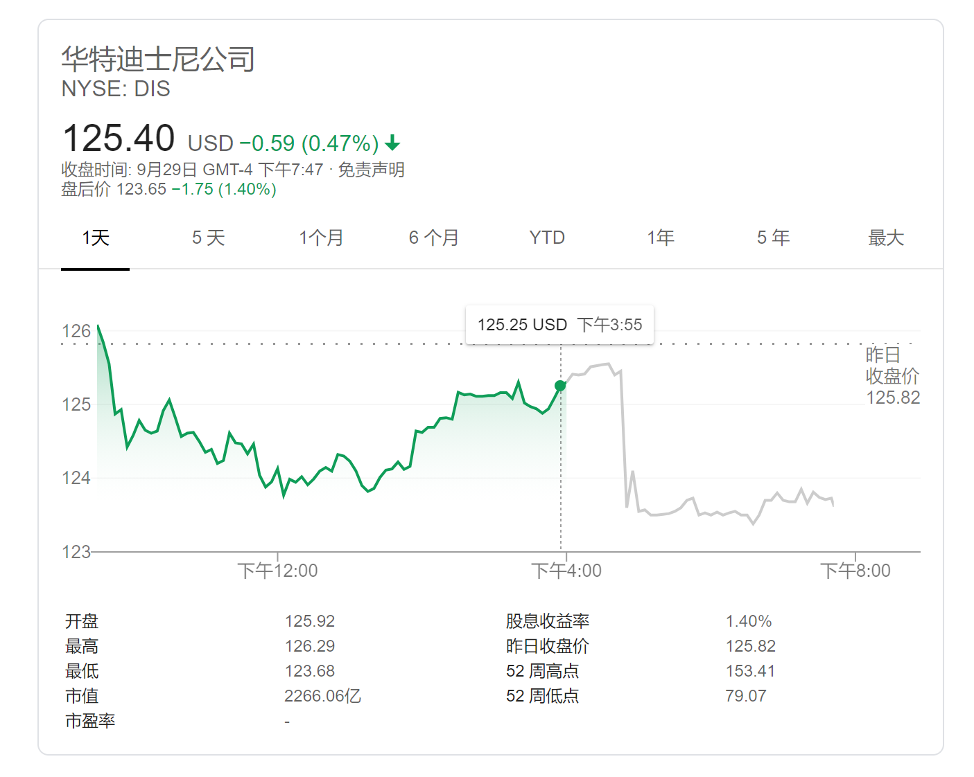Click the 市值 value 2266.06亿
Screen dimensions: 974x777
(x=322, y=696)
